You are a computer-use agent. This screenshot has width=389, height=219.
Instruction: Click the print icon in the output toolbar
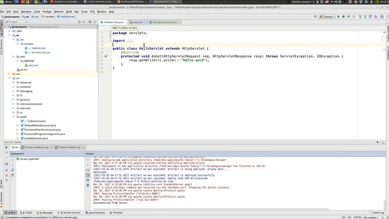(88, 180)
